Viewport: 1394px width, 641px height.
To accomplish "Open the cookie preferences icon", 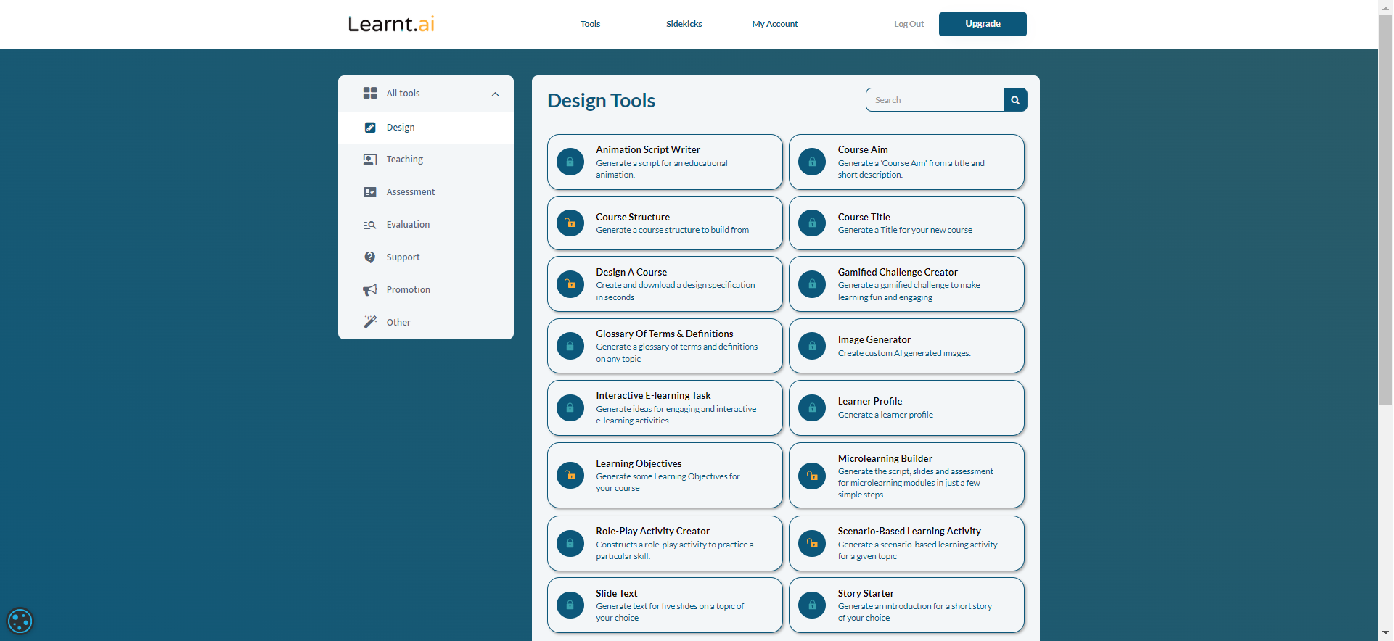I will point(20,621).
